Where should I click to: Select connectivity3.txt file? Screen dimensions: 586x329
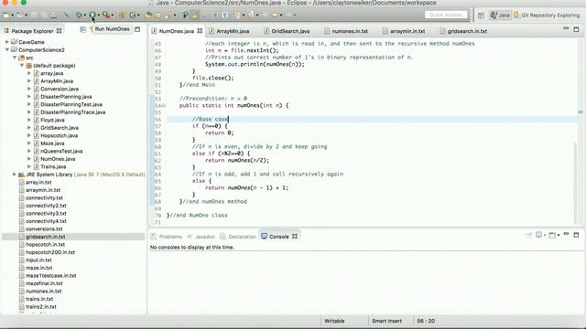(x=46, y=213)
